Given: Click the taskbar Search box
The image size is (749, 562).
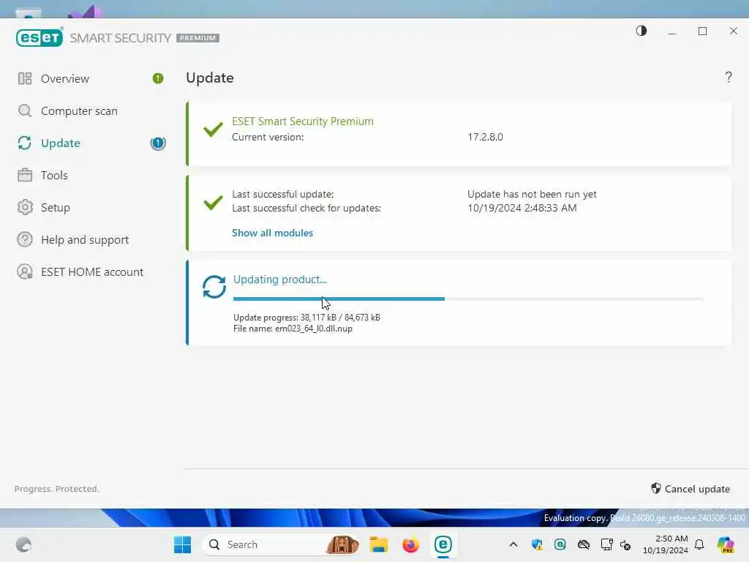Looking at the screenshot, I should coord(282,544).
